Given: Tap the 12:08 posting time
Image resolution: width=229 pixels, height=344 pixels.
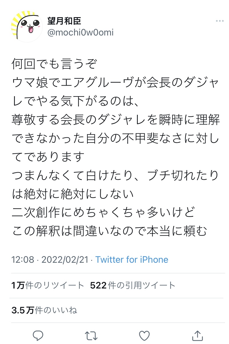Looking at the screenshot, I should [22, 260].
